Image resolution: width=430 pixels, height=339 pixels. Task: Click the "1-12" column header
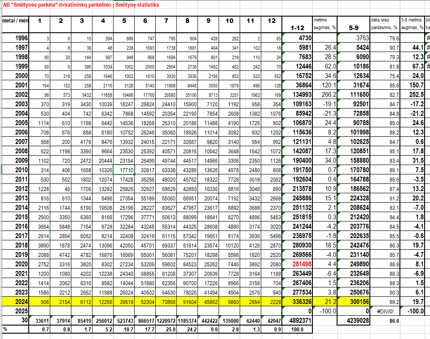point(298,27)
